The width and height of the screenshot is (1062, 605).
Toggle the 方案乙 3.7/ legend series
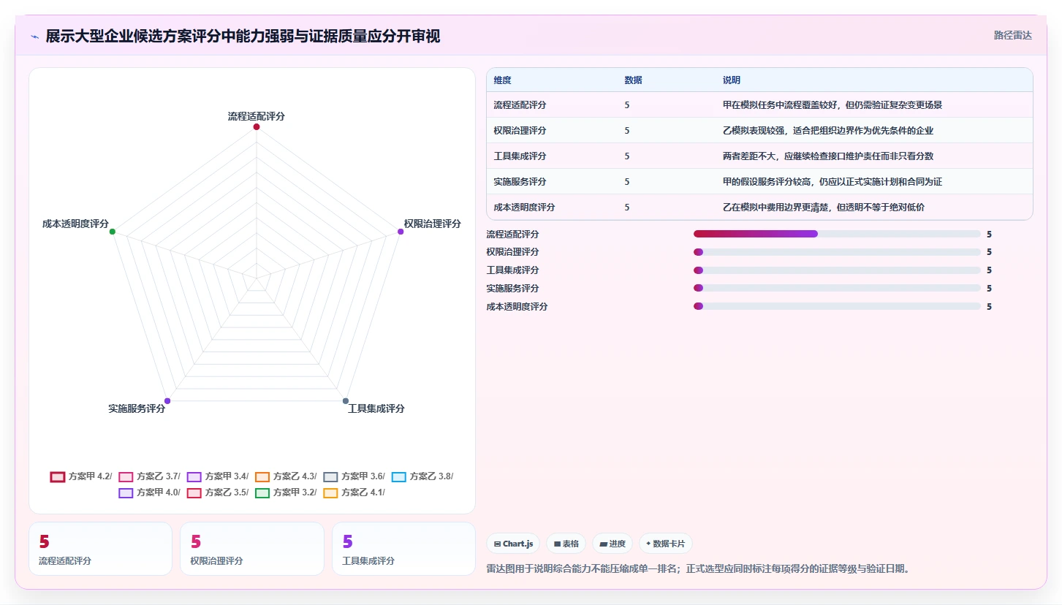pyautogui.click(x=149, y=476)
